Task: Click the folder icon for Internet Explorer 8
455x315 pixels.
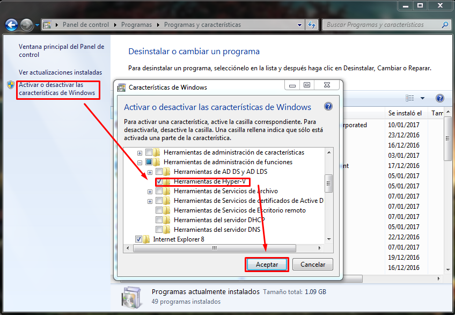Action: 146,239
